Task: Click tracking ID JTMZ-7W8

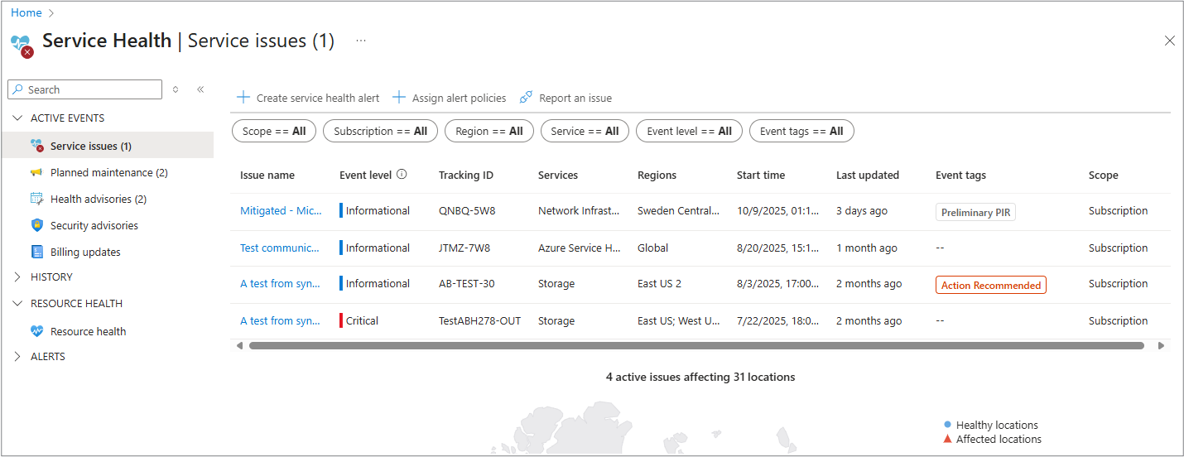Action: [464, 248]
